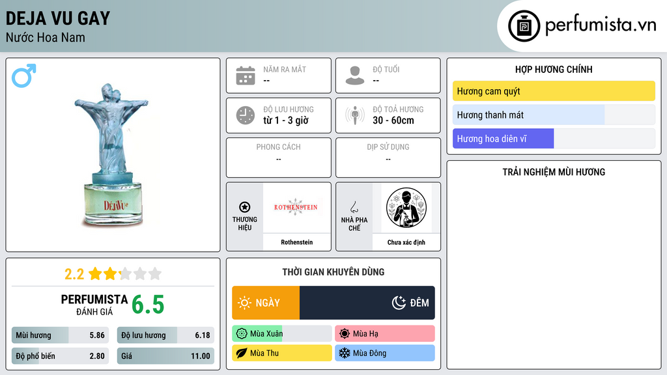Click the Hương hoa diên vĩ accord bar
Image resolution: width=667 pixels, height=375 pixels.
(554, 139)
